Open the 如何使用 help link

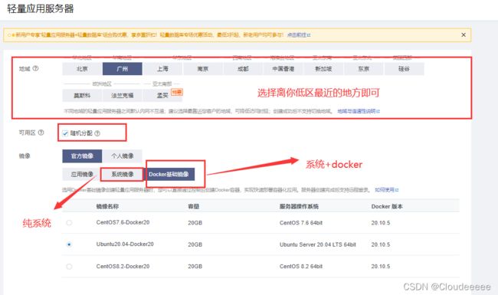pos(386,190)
